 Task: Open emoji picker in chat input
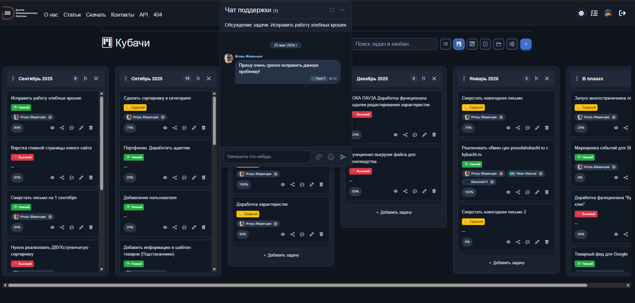331,157
